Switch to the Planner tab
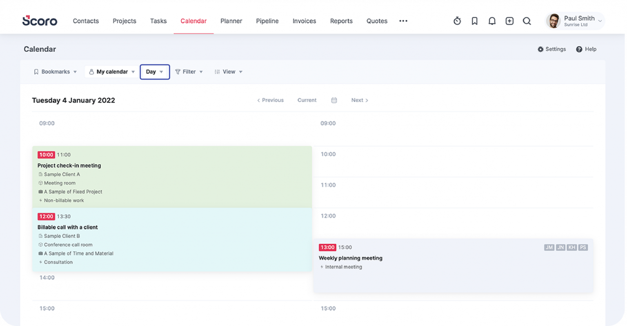This screenshot has width=627, height=326. 231,21
